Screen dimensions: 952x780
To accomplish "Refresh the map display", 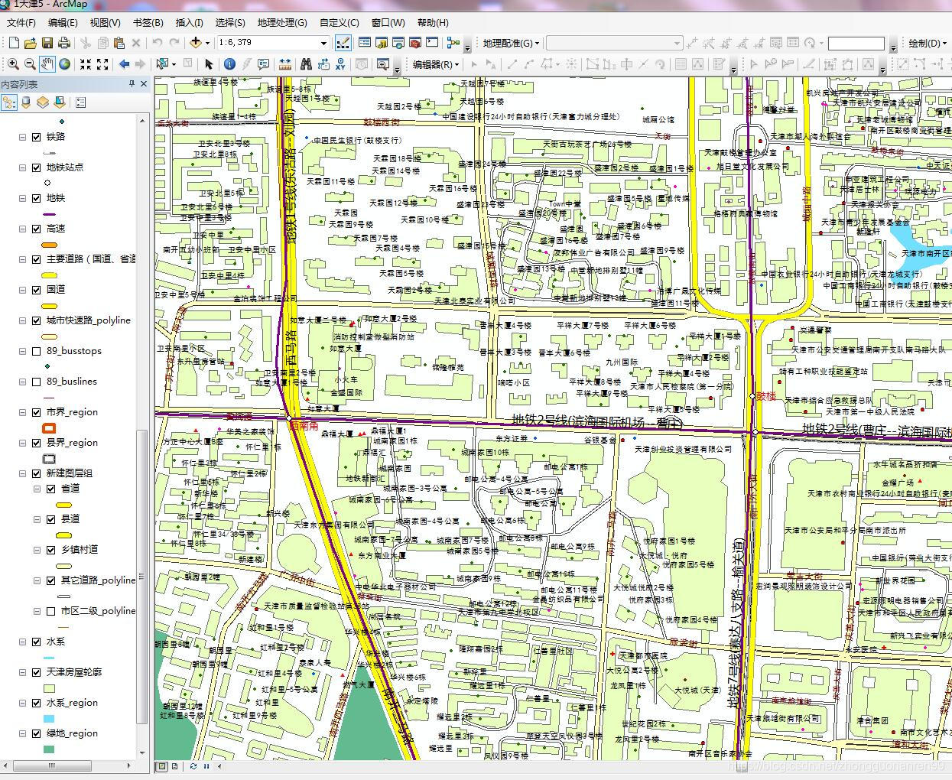I will [193, 766].
